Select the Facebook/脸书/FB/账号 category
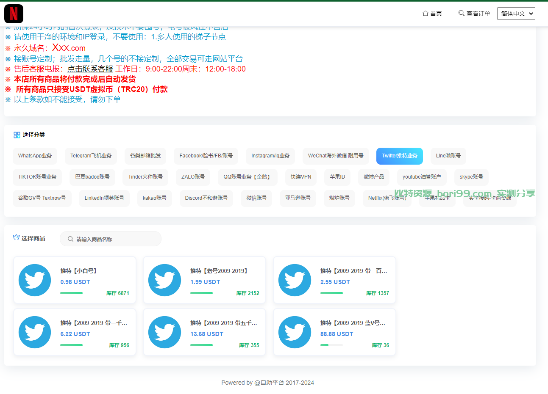The width and height of the screenshot is (548, 394). 206,156
